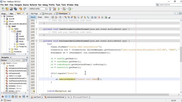Collapse the Databases tree node
The height and width of the screenshot is (102, 182).
point(2,16)
